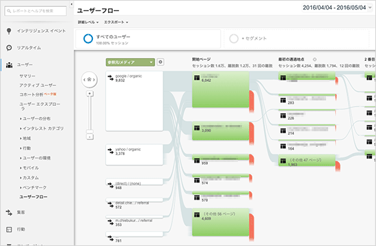
Task: Click the Realtime menu label
Action: (x=29, y=48)
